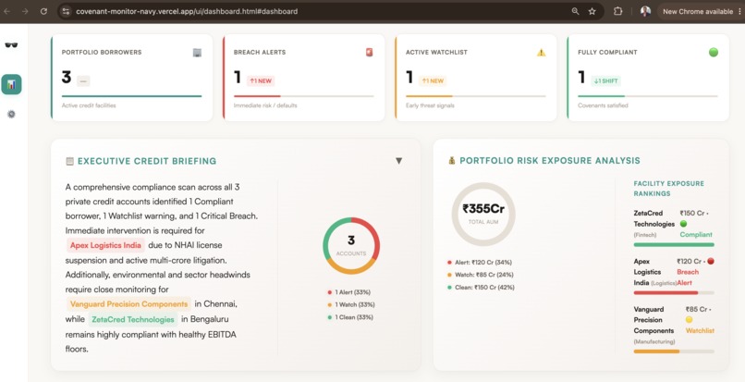Open the browser extensions puzzle icon
The width and height of the screenshot is (745, 382).
(x=617, y=11)
